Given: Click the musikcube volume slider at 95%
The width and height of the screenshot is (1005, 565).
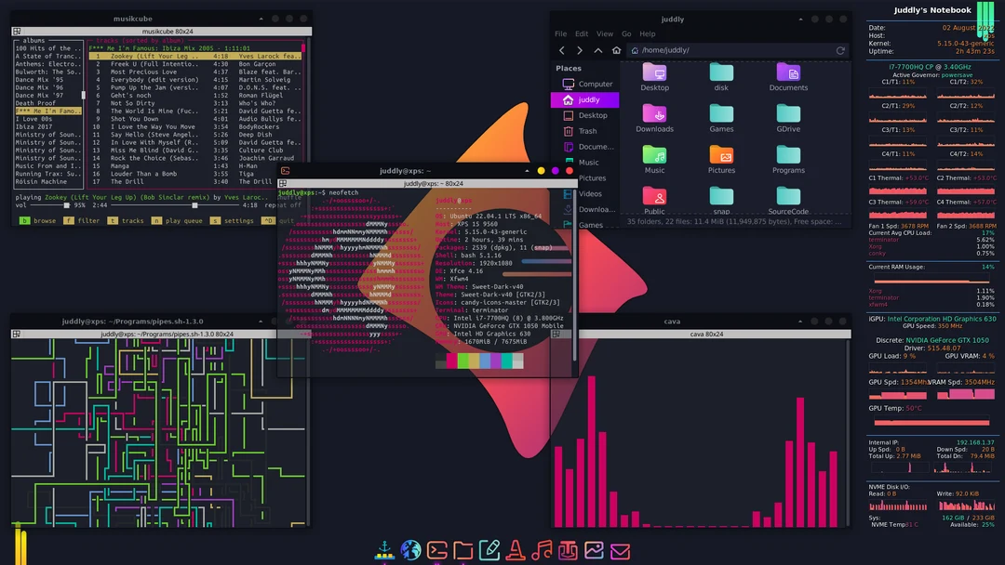Looking at the screenshot, I should (66, 205).
